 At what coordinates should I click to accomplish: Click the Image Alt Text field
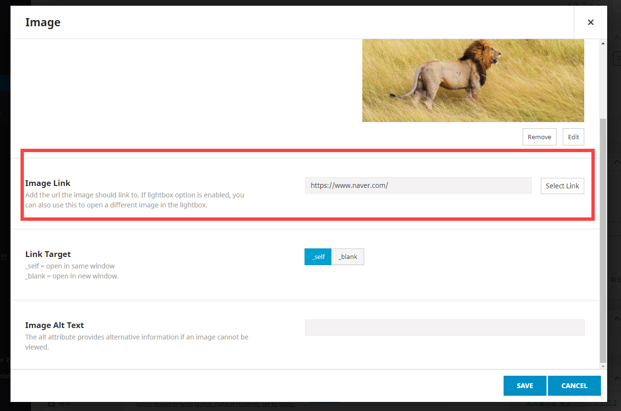point(444,328)
